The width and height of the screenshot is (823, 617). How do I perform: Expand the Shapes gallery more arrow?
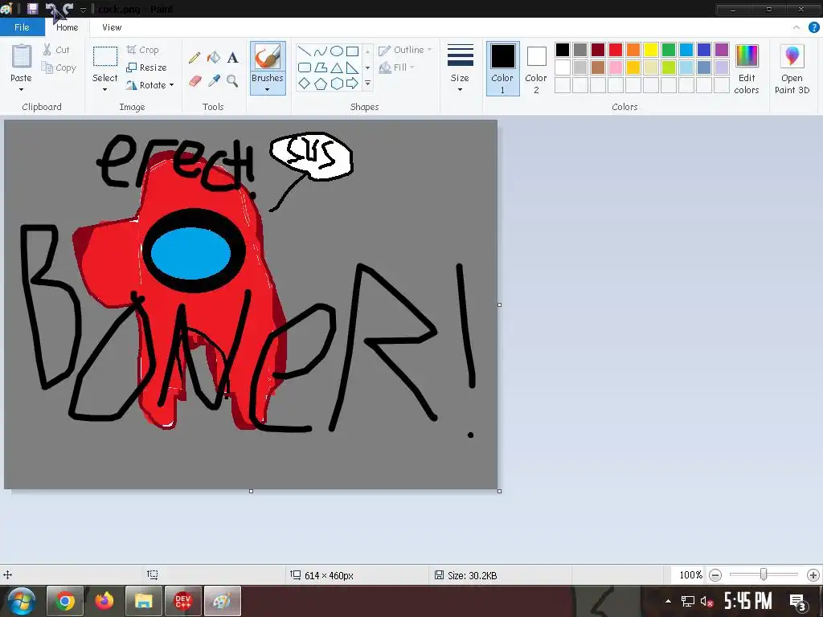tap(368, 84)
